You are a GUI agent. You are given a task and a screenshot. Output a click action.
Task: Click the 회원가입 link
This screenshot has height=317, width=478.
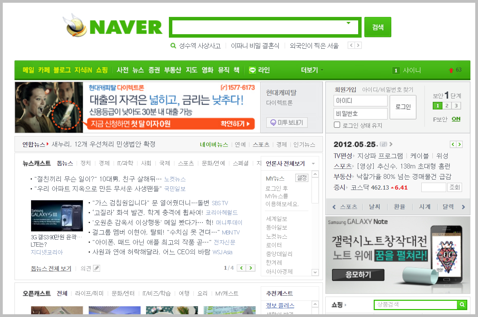click(345, 89)
